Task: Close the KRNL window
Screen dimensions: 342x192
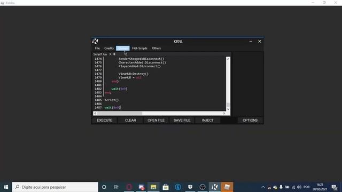Action: pyautogui.click(x=260, y=41)
